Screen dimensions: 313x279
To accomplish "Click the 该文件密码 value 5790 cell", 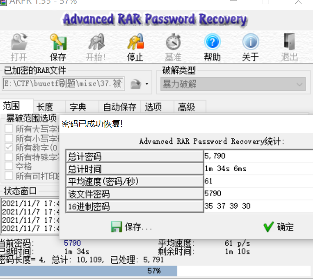I will click(258, 193).
